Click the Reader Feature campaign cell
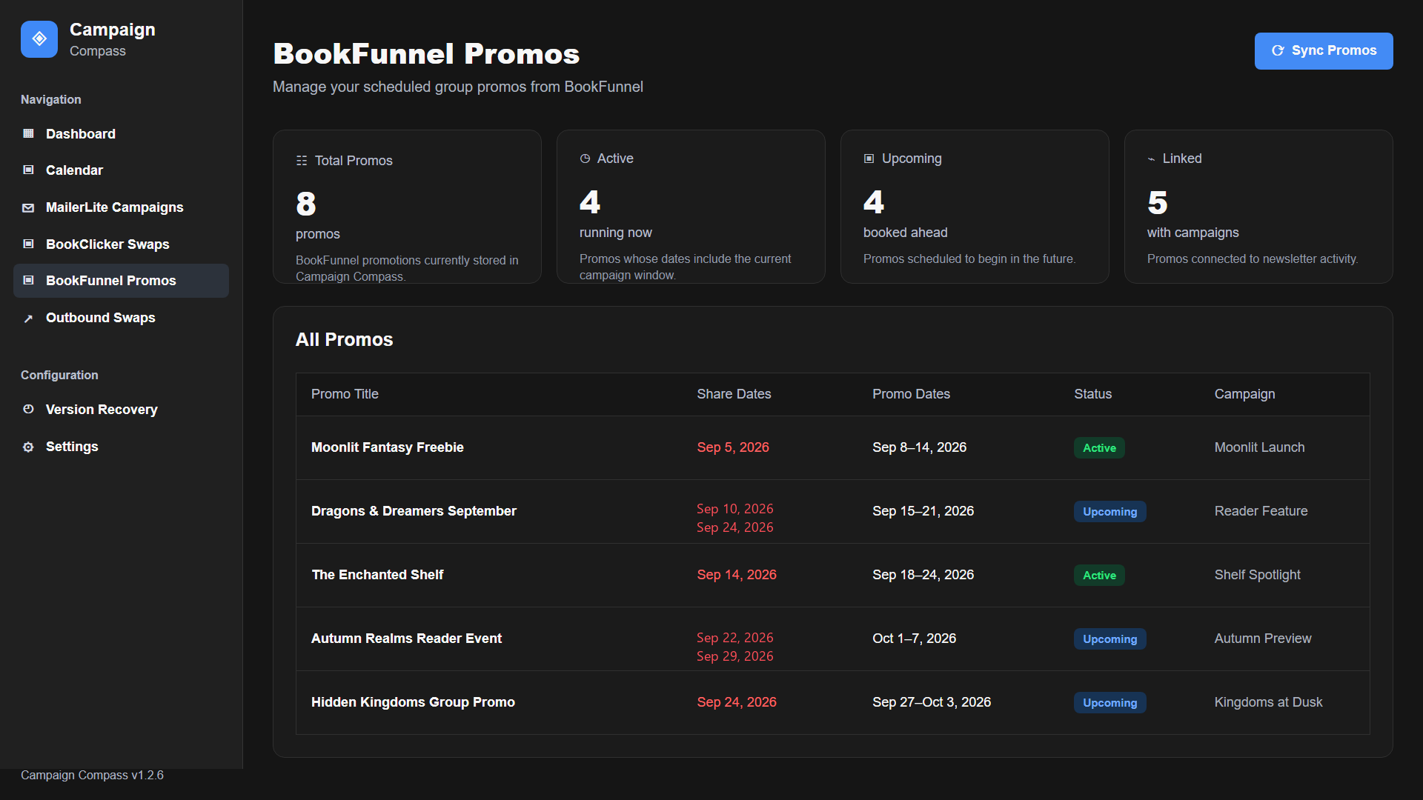The height and width of the screenshot is (800, 1423). point(1261,511)
